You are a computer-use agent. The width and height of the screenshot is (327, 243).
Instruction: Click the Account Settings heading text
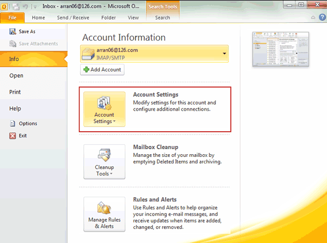coord(155,95)
